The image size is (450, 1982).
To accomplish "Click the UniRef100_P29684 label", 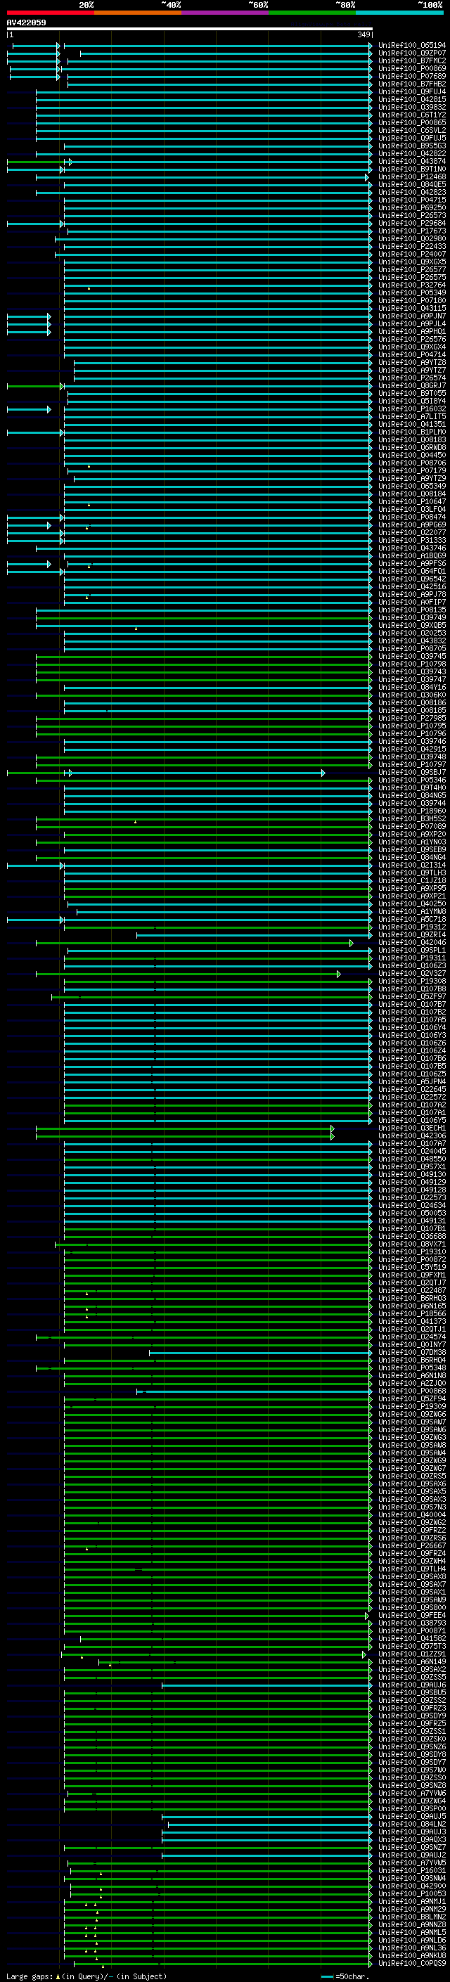I will point(412,223).
